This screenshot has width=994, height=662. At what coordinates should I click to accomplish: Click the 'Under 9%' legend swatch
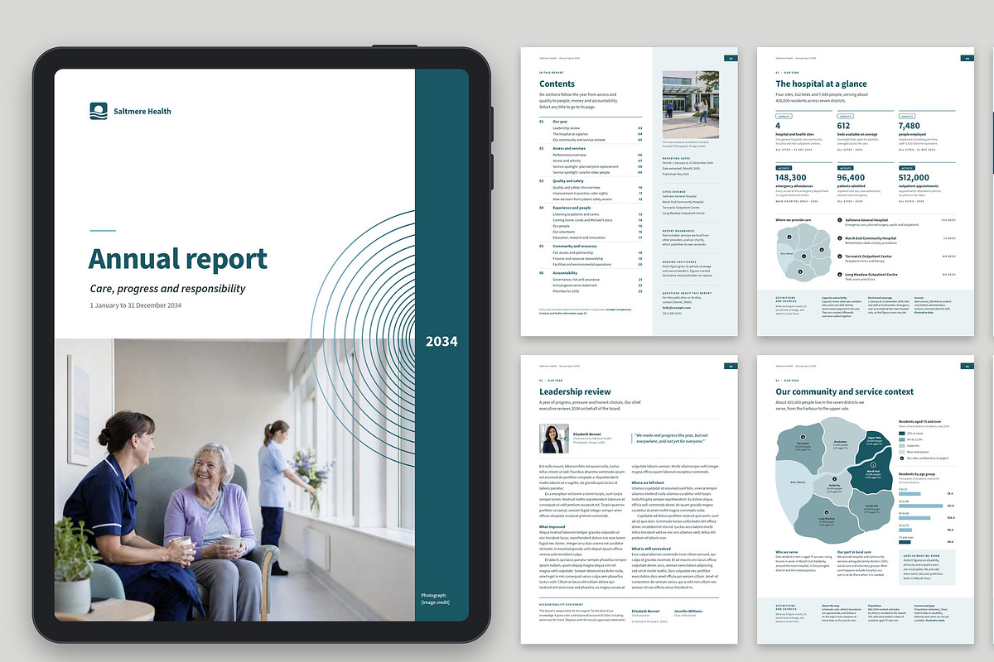(902, 446)
